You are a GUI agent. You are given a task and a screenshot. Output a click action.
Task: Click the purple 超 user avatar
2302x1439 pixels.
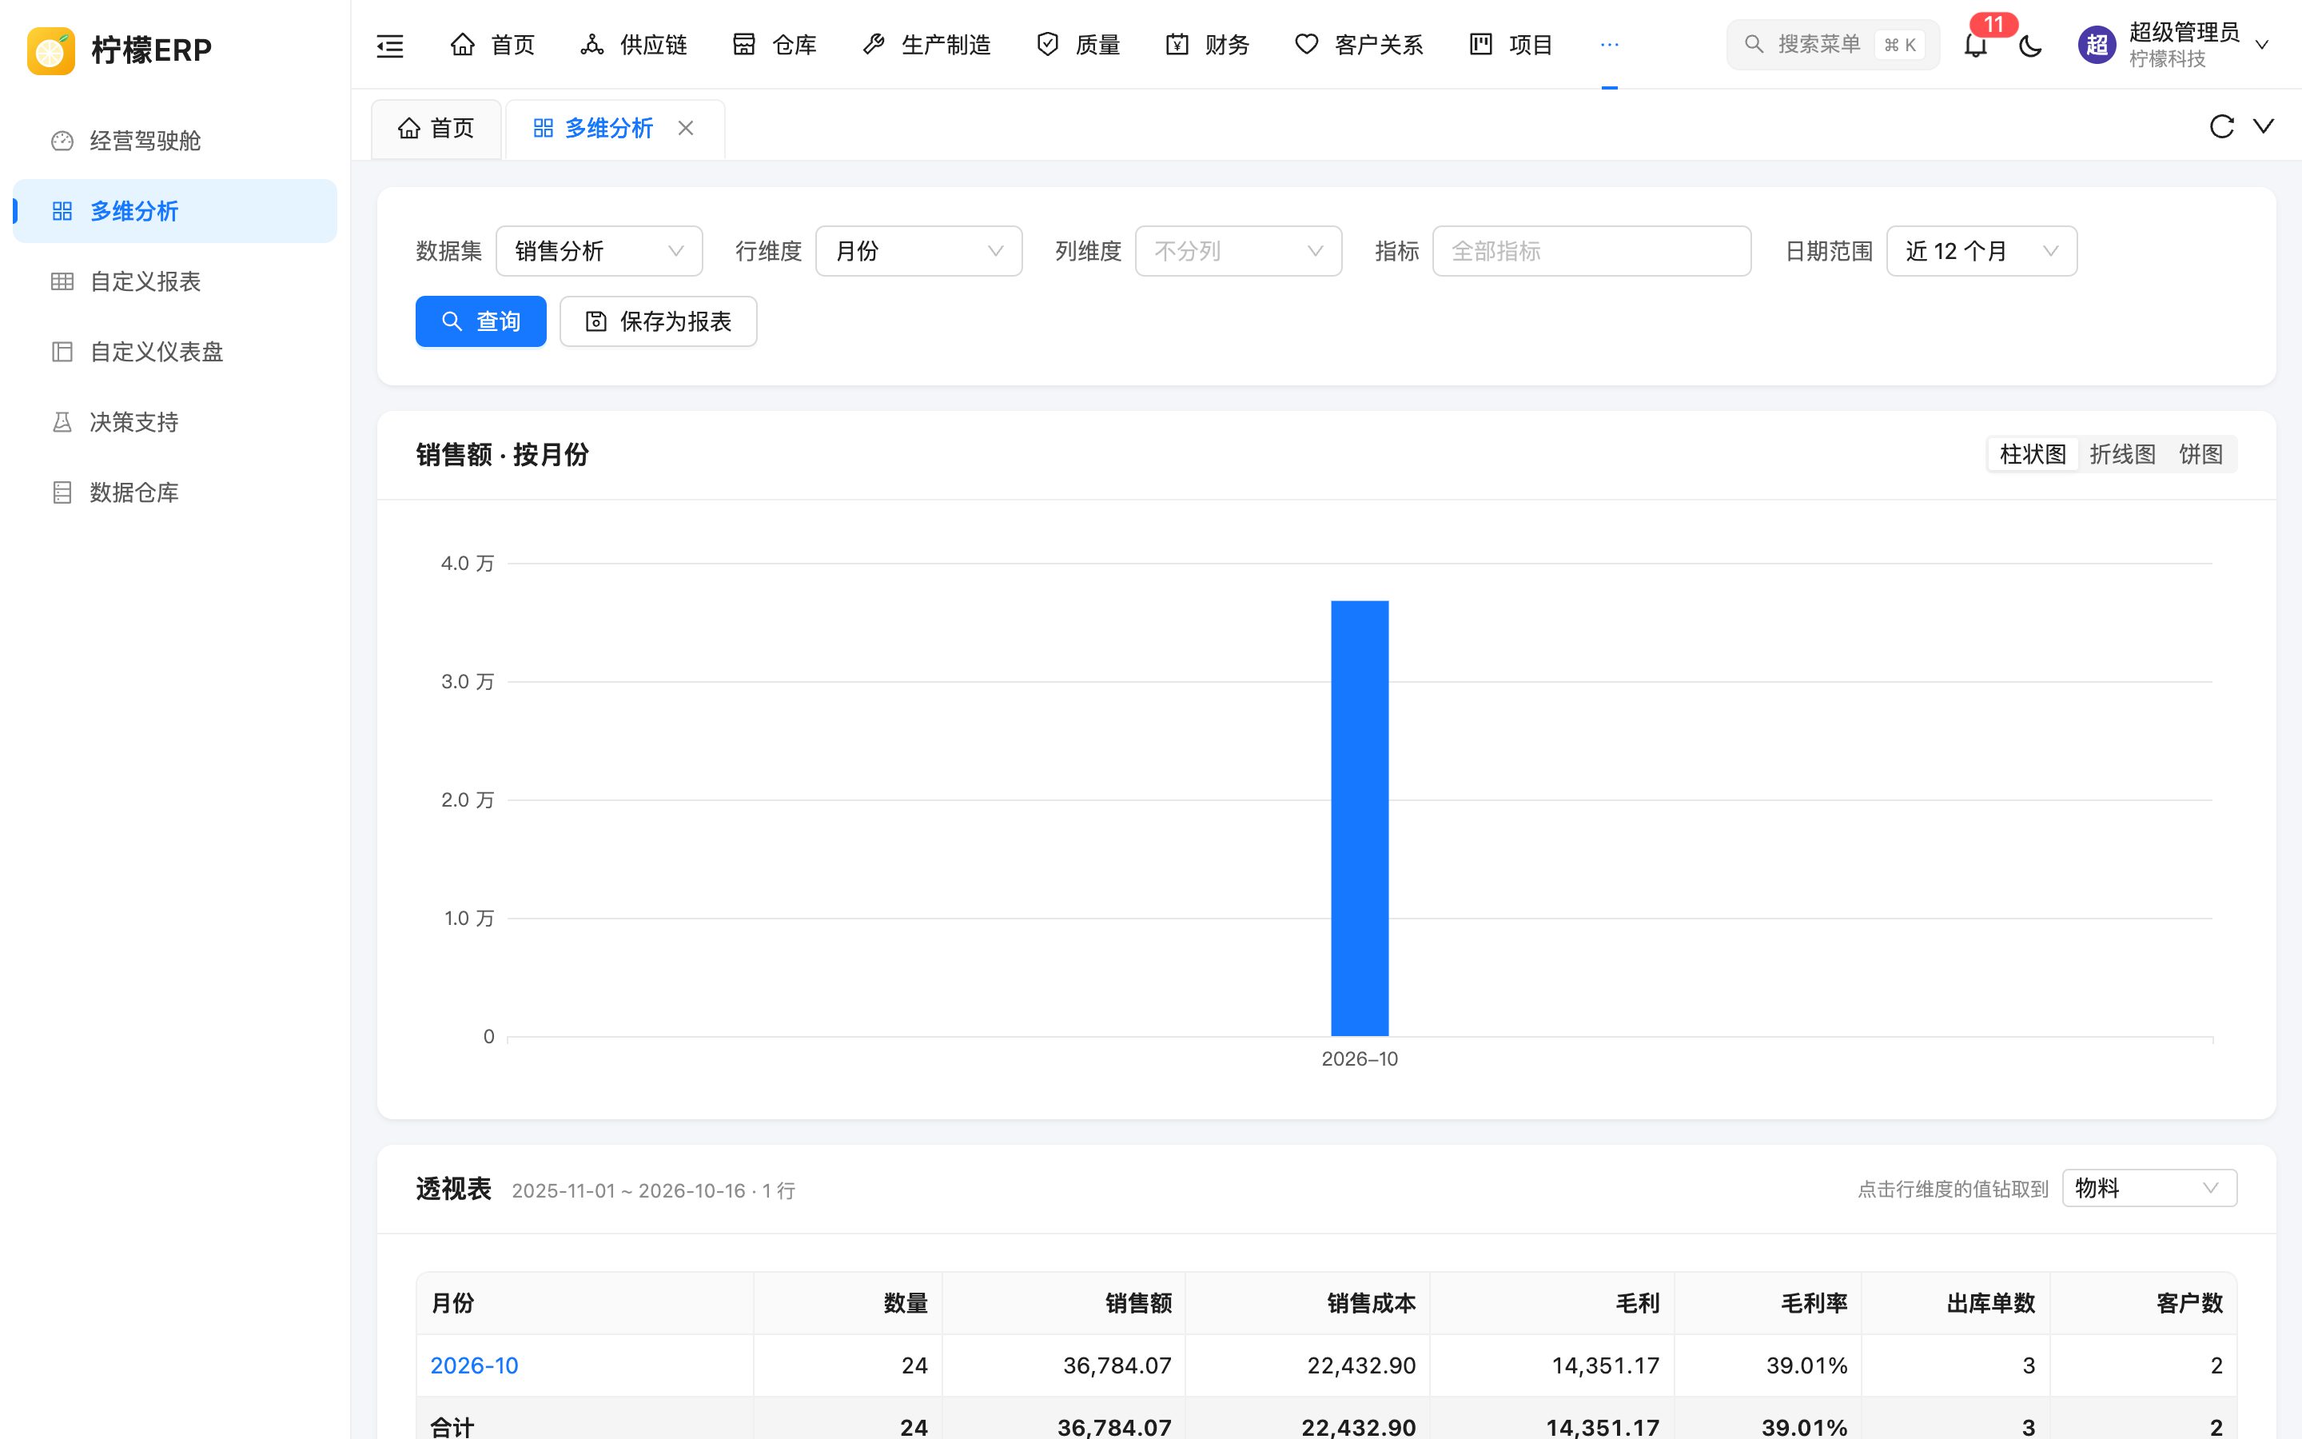(2097, 45)
